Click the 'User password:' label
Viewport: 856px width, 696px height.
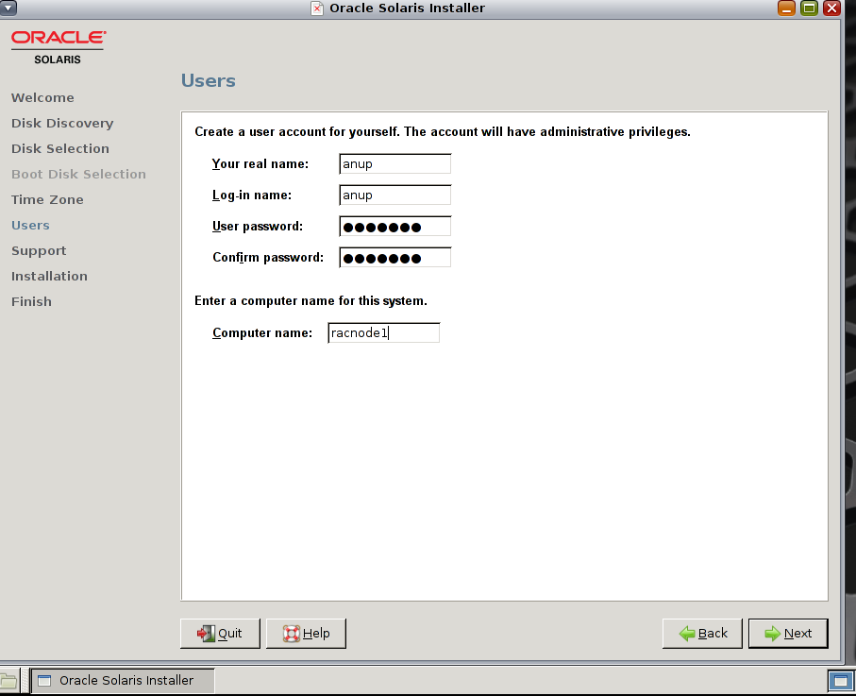pyautogui.click(x=258, y=226)
